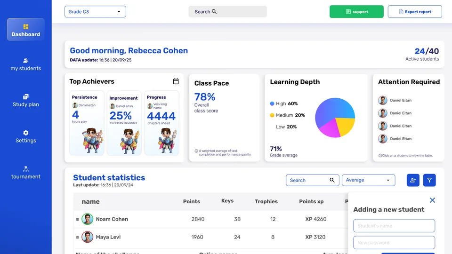This screenshot has width=452, height=254.
Task: Click the magnifier icon in top search
Action: (214, 11)
